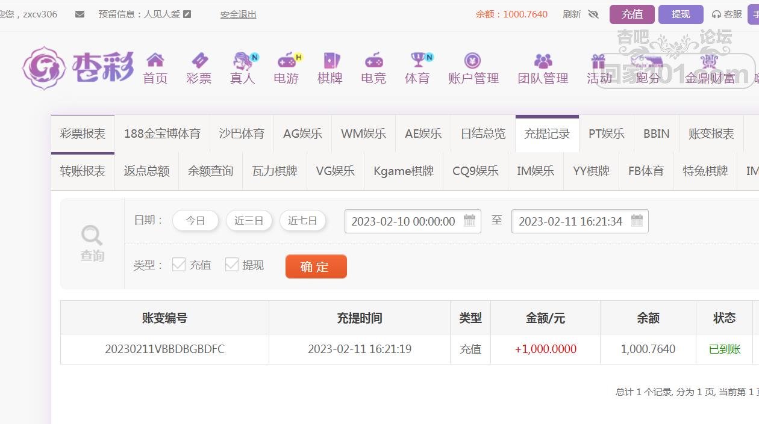This screenshot has width=759, height=424.
Task: Click the 提现 withdraw button
Action: (x=681, y=14)
